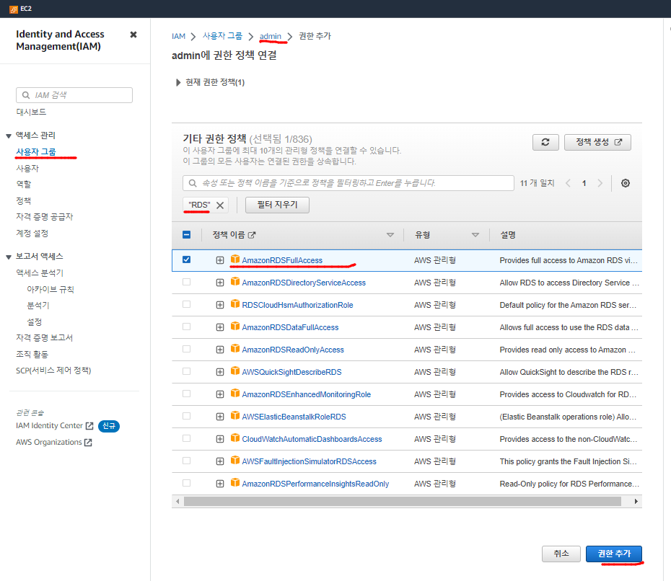Image resolution: width=671 pixels, height=581 pixels.
Task: Open SCP(서비스 제어 정책) in the sidebar
Action: point(53,371)
